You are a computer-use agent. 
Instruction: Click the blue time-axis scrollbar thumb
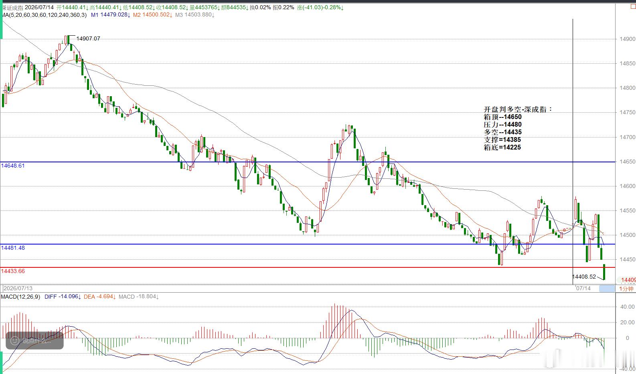(607, 288)
